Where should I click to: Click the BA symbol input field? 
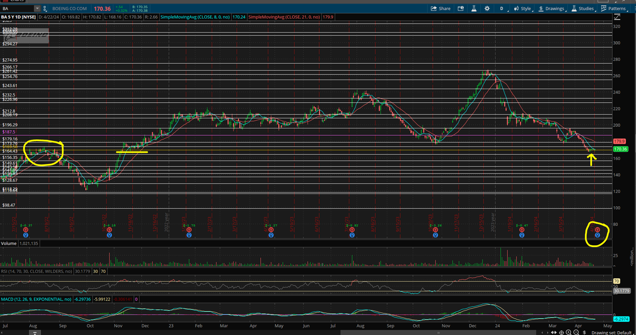(x=17, y=9)
